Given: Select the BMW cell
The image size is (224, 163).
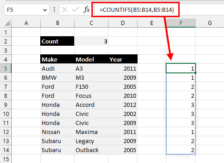Looking at the screenshot, I should (57, 77).
